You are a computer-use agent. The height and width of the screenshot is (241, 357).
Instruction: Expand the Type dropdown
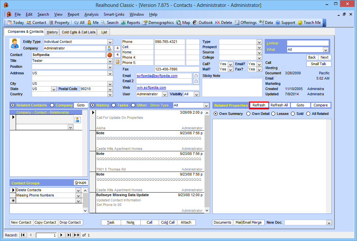click(x=259, y=42)
